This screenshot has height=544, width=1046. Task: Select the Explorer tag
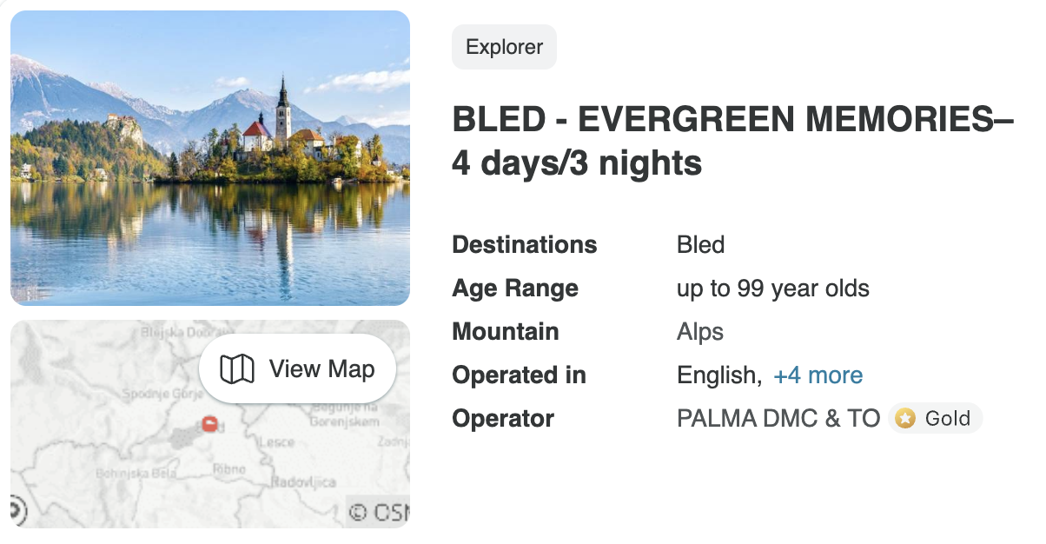coord(504,47)
